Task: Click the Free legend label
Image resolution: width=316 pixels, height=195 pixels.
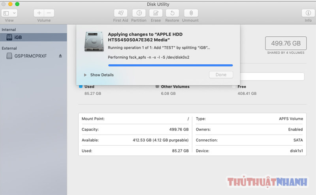Action: click(242, 86)
